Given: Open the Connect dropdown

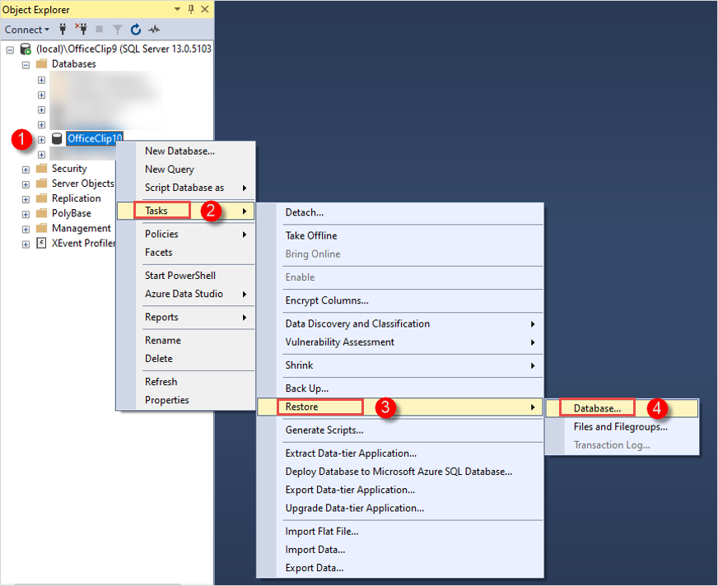Looking at the screenshot, I should point(27,30).
